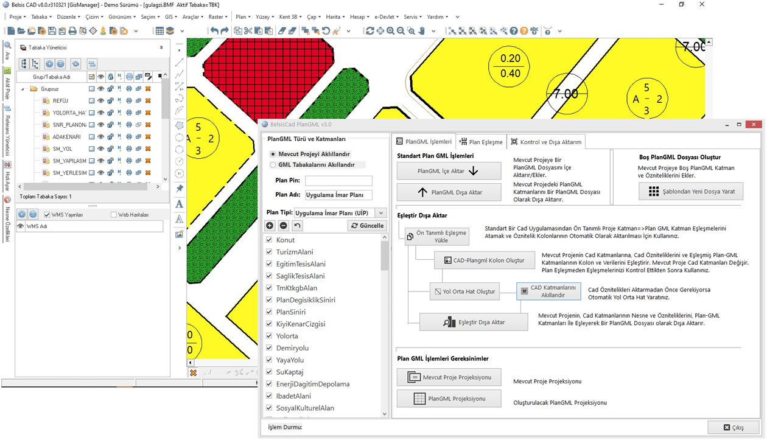Open the GIS menu
The height and width of the screenshot is (443, 767).
pos(172,17)
